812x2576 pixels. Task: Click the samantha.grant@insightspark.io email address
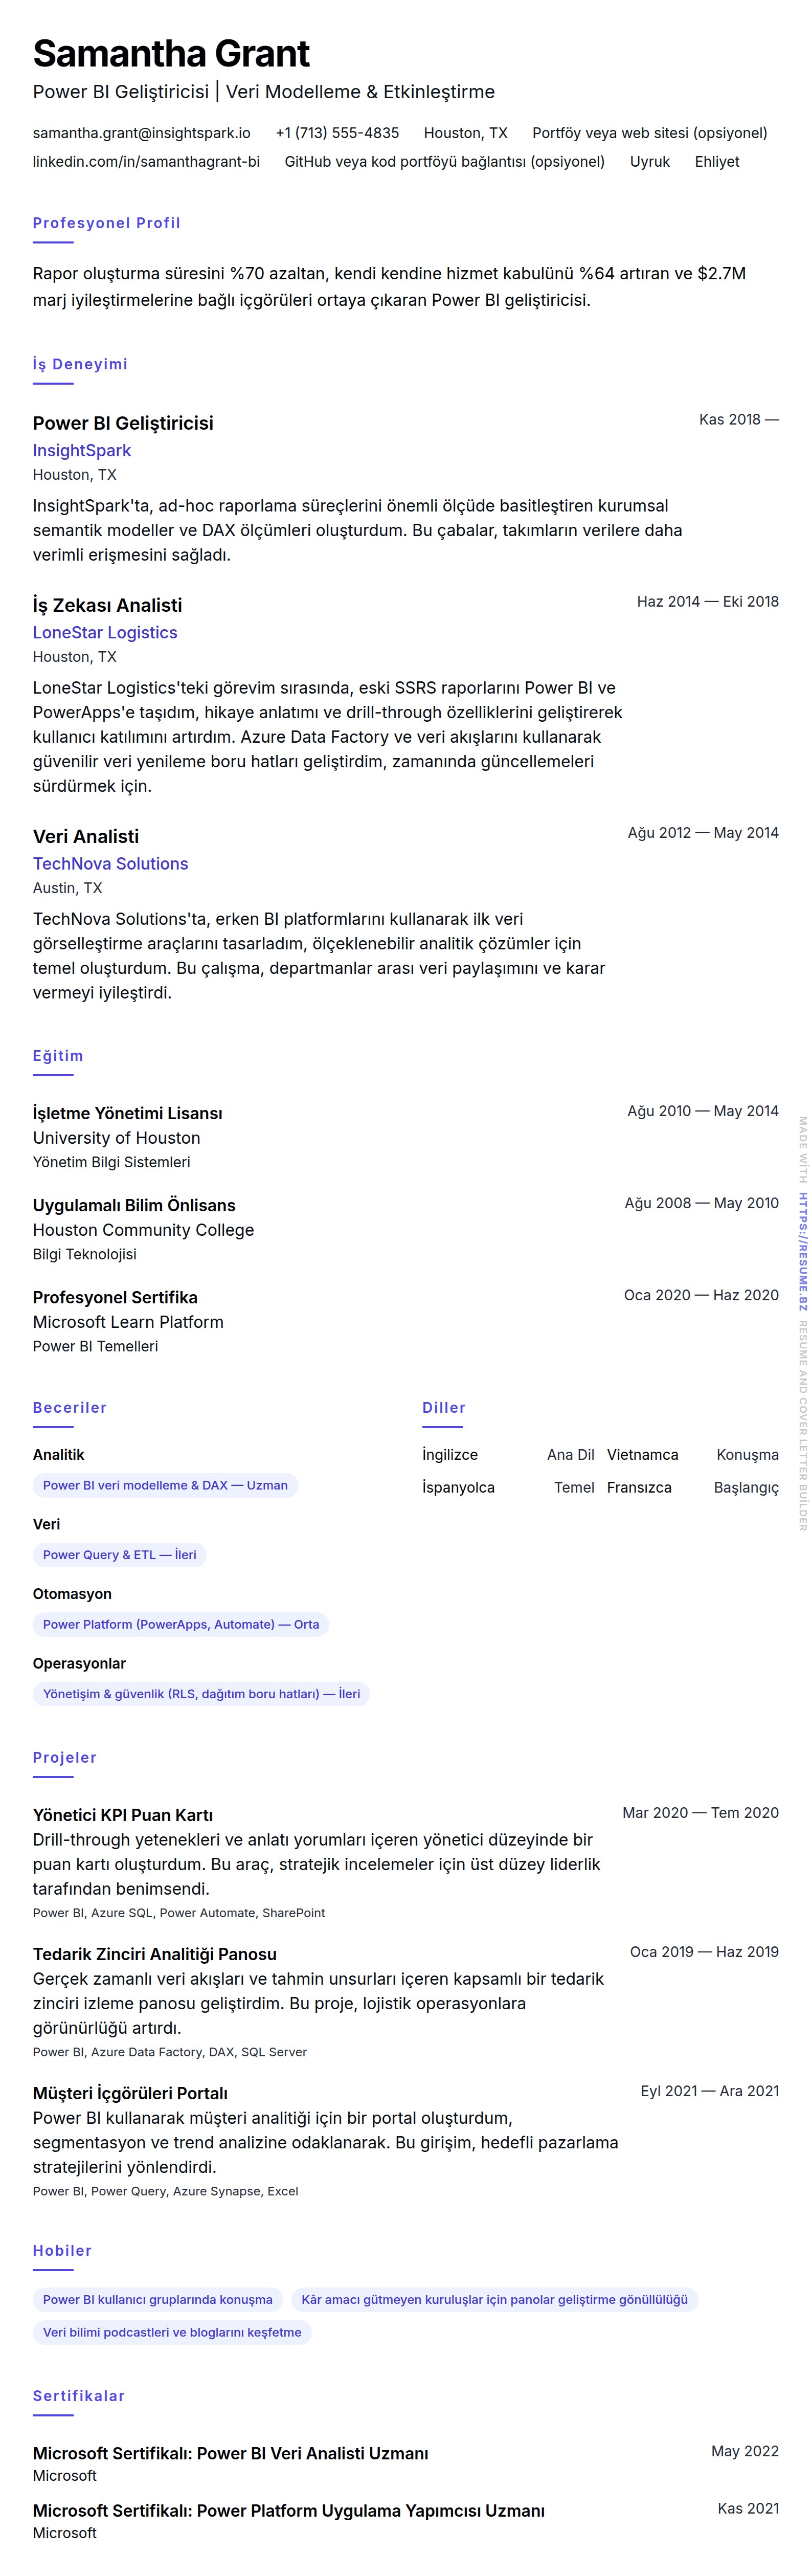[141, 133]
